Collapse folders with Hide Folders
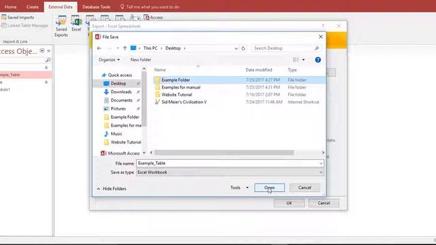Viewport: 436px width, 245px height. coord(111,189)
